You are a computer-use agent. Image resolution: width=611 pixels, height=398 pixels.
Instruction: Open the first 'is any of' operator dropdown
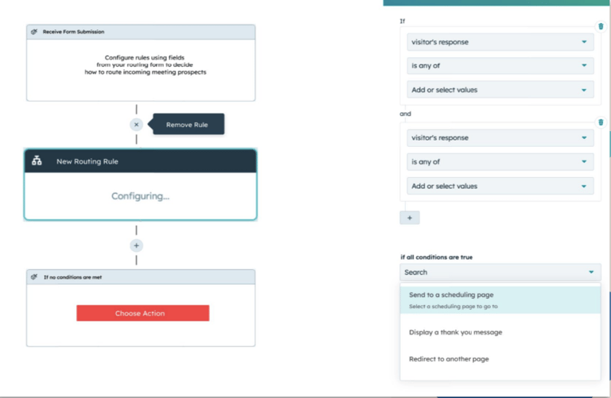(x=500, y=66)
